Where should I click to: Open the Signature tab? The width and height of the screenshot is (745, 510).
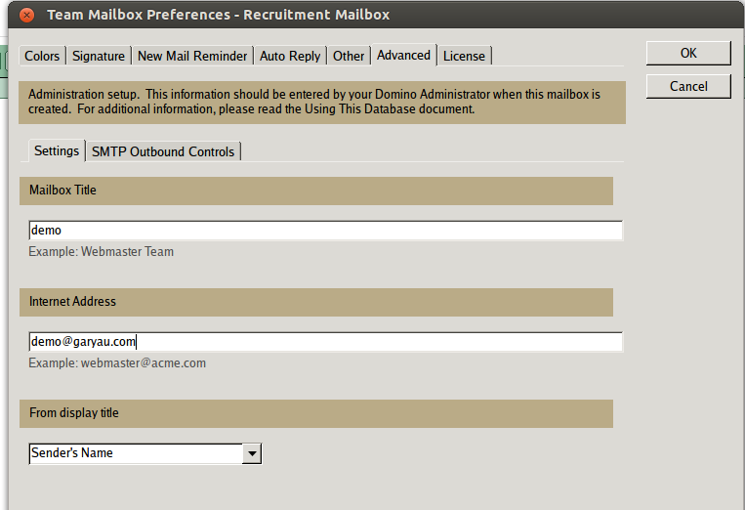[x=99, y=56]
